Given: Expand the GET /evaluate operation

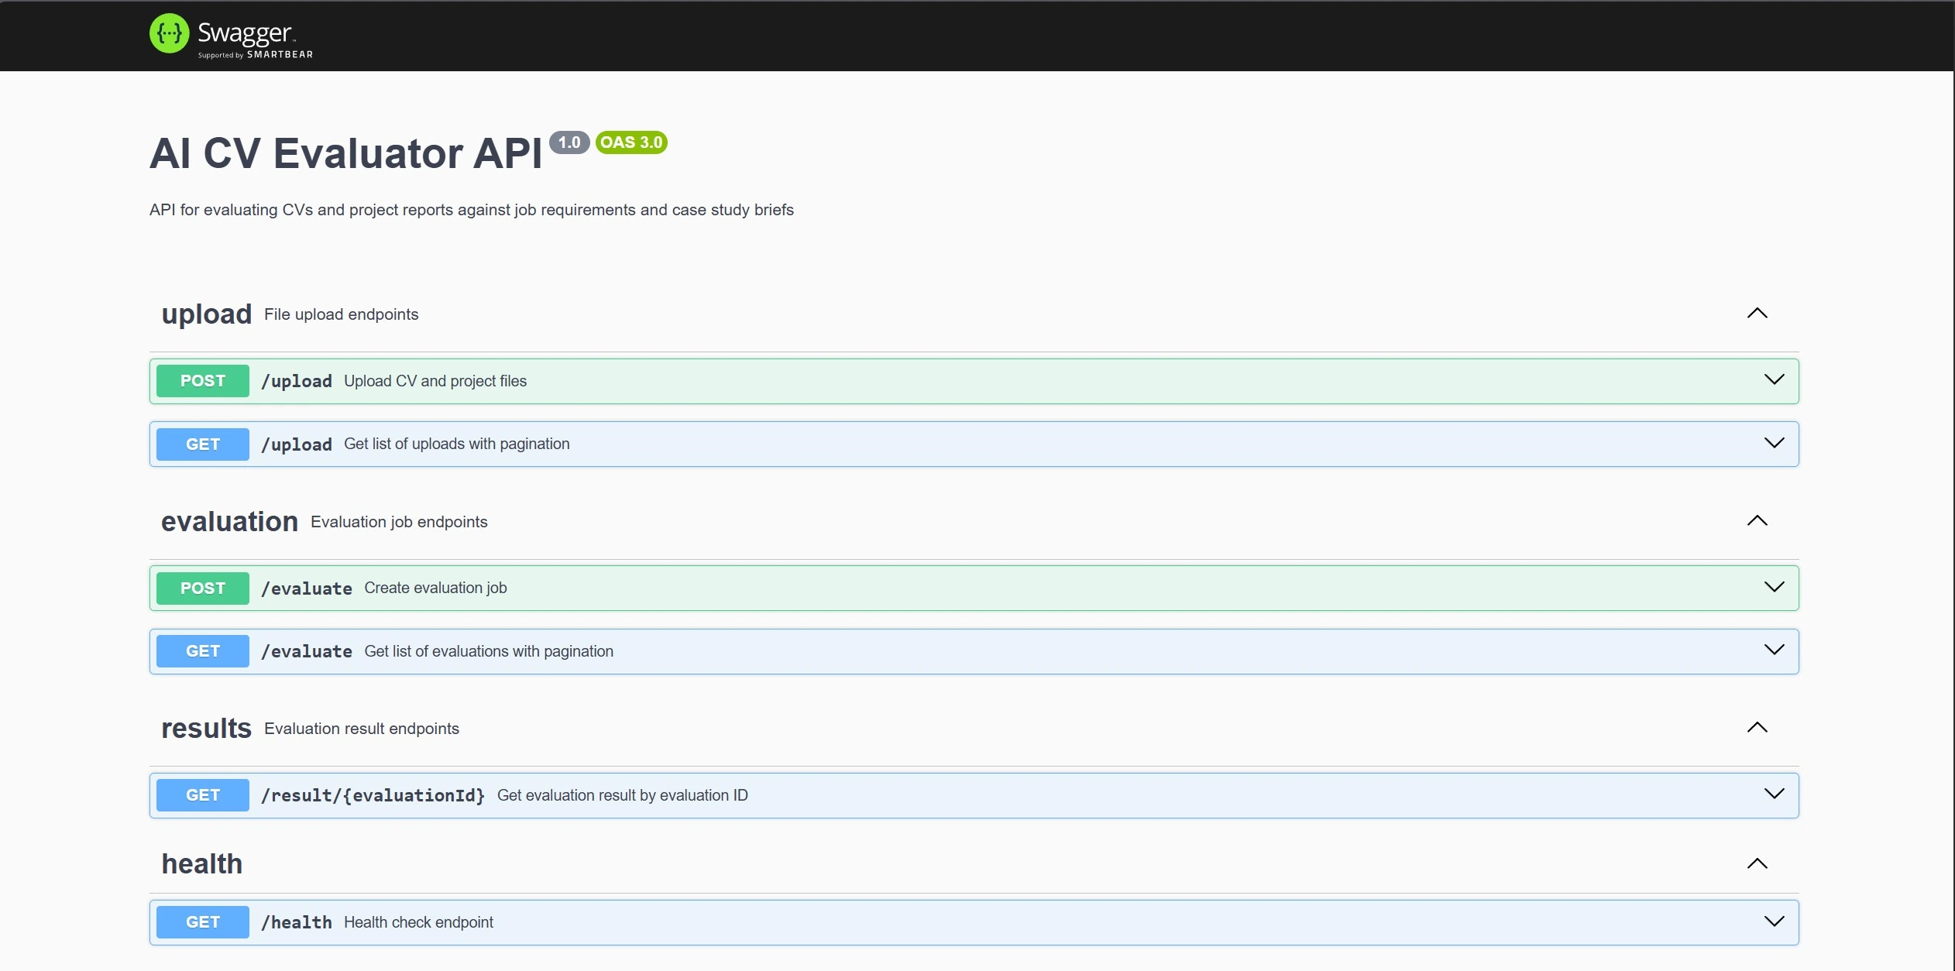Looking at the screenshot, I should pyautogui.click(x=1774, y=650).
